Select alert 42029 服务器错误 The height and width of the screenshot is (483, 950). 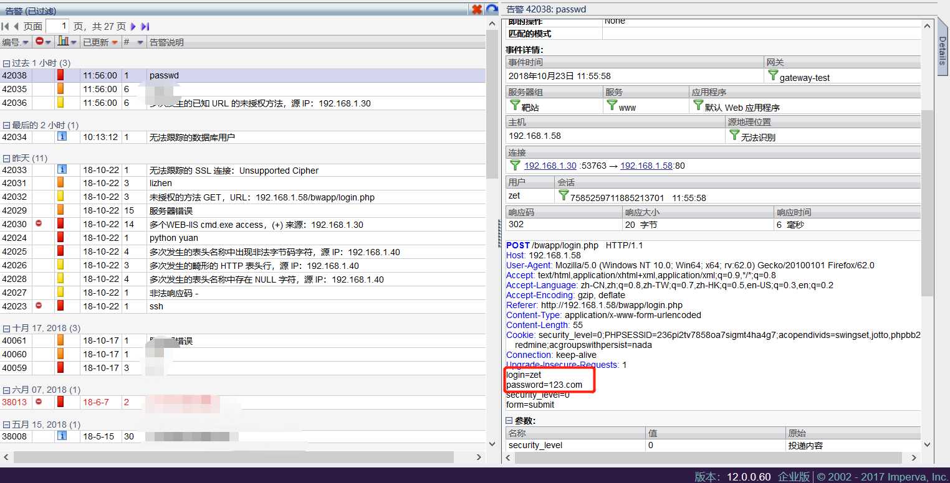click(243, 210)
